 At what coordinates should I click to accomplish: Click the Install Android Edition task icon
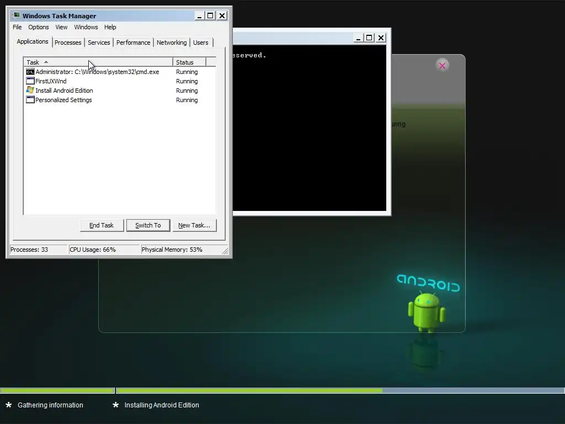coord(30,90)
